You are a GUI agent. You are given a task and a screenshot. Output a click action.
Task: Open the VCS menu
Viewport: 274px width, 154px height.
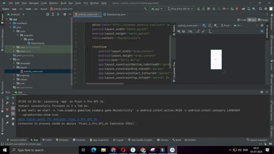pyautogui.click(x=86, y=3)
